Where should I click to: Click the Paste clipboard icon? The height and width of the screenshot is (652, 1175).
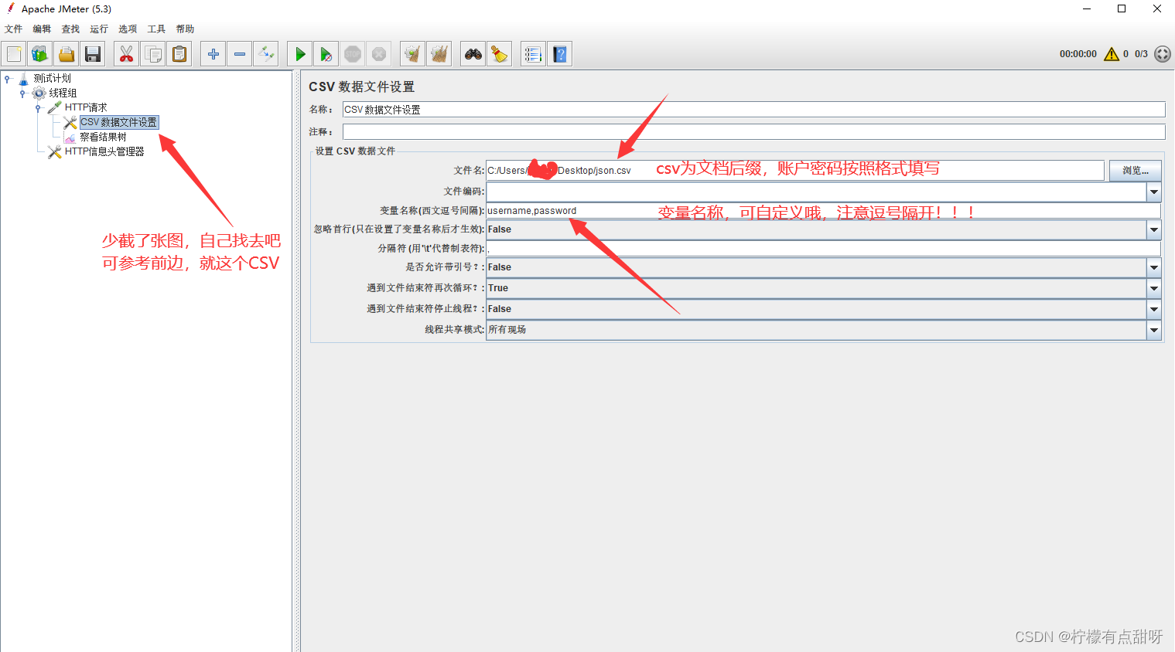coord(179,54)
